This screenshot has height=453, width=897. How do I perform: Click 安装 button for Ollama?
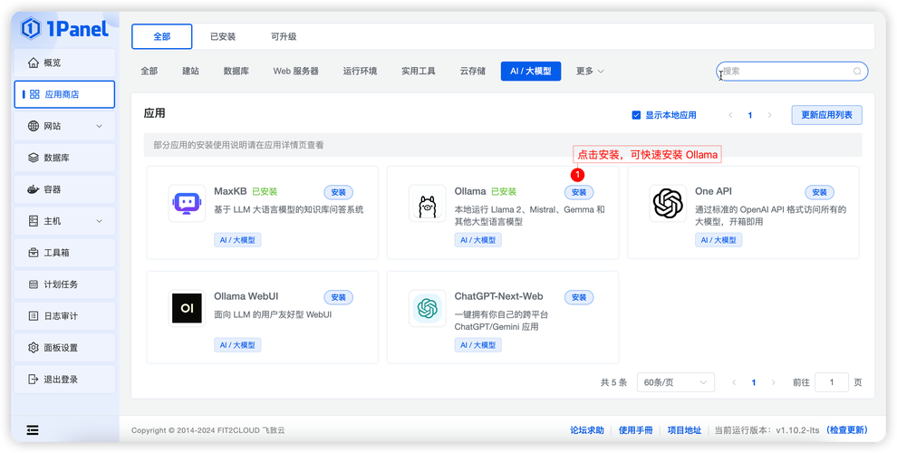579,192
